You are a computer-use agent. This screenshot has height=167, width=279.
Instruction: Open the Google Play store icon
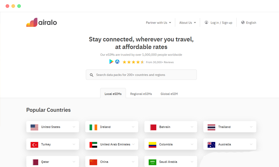[111, 62]
